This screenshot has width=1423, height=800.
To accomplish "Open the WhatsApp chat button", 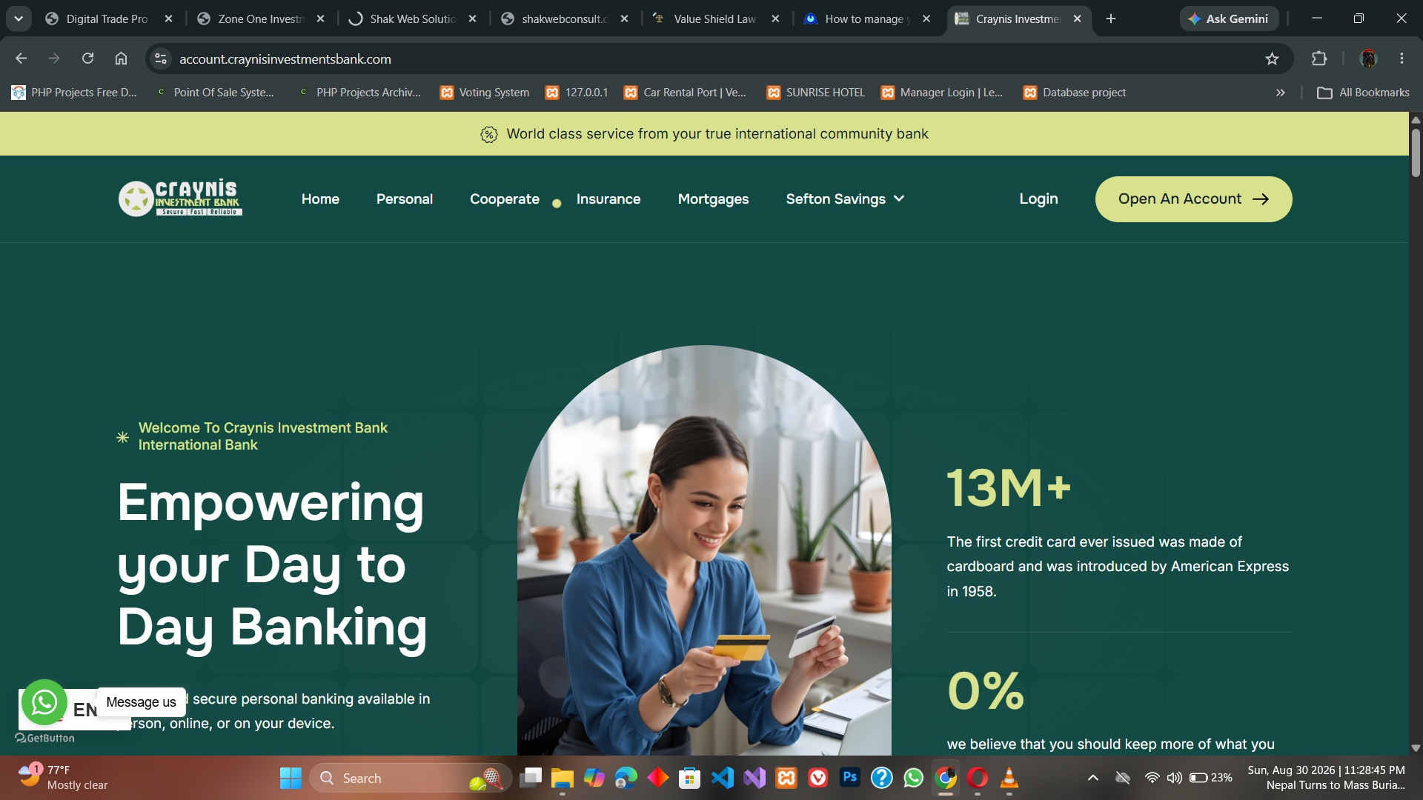I will 44,702.
